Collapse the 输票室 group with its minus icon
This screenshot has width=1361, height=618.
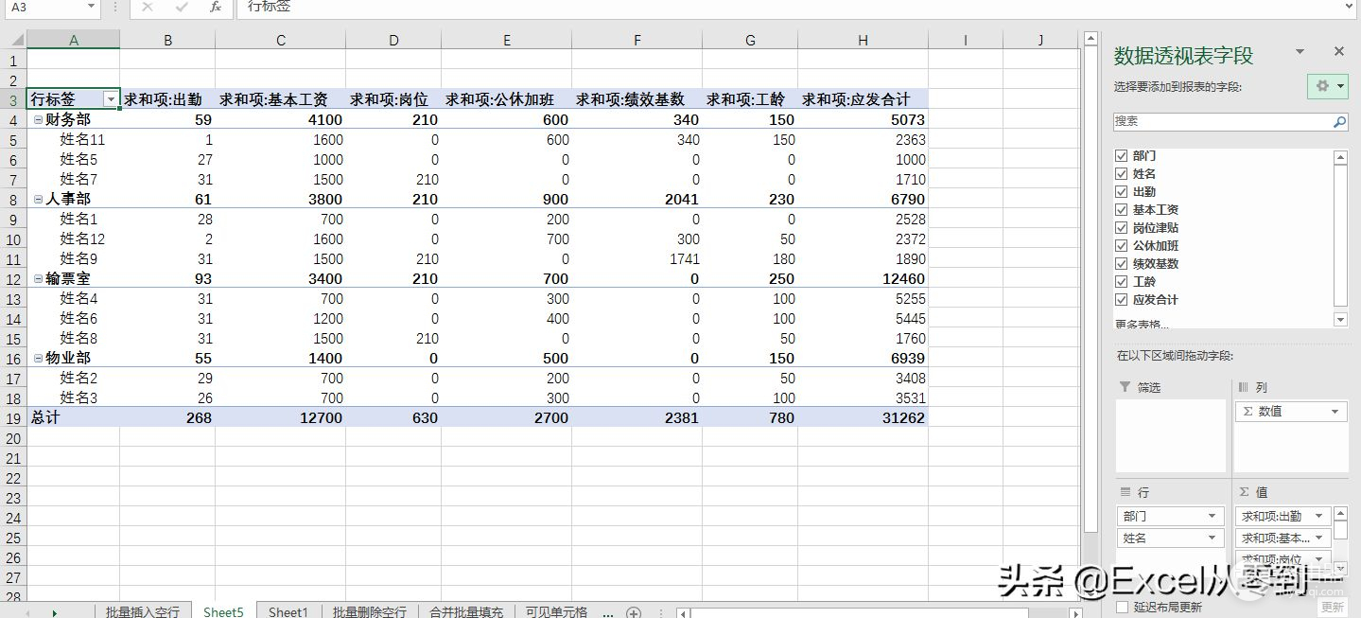(x=38, y=279)
